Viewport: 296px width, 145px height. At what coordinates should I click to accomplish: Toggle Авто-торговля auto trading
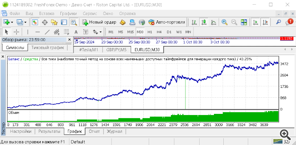pos(167,22)
